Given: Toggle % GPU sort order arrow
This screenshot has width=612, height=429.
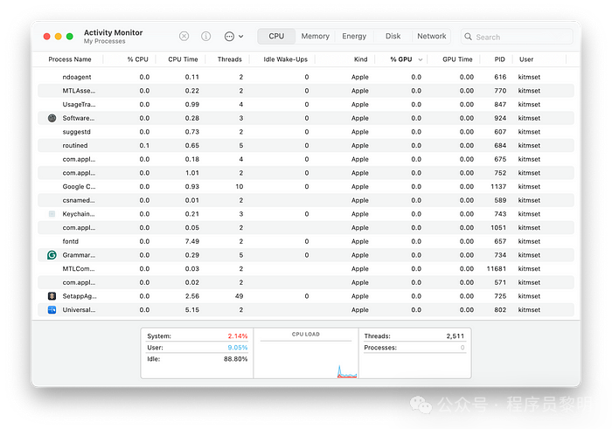Looking at the screenshot, I should [421, 59].
